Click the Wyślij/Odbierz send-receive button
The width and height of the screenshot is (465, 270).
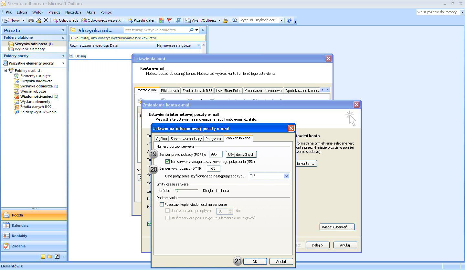tap(201, 20)
